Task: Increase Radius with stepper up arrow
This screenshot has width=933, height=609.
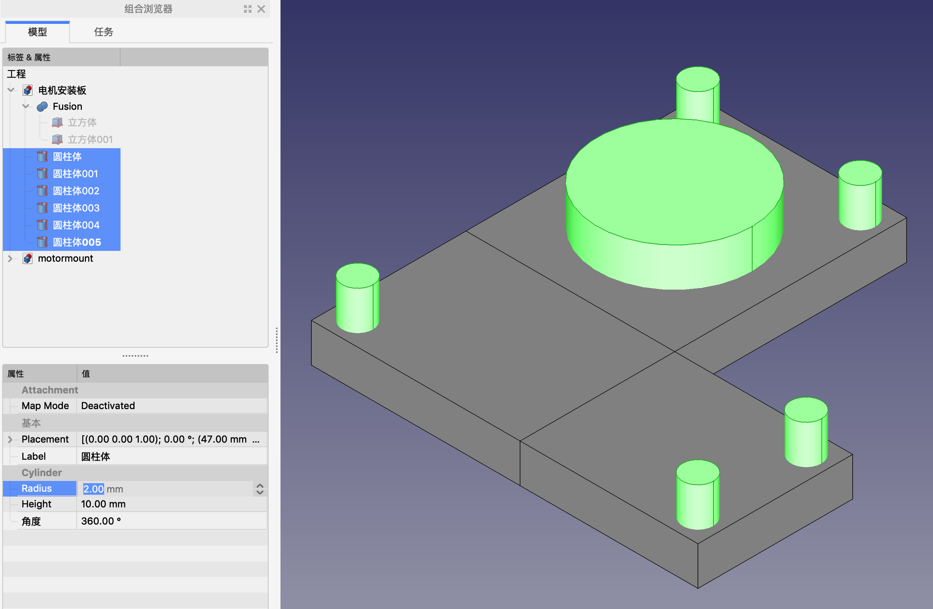Action: click(260, 486)
